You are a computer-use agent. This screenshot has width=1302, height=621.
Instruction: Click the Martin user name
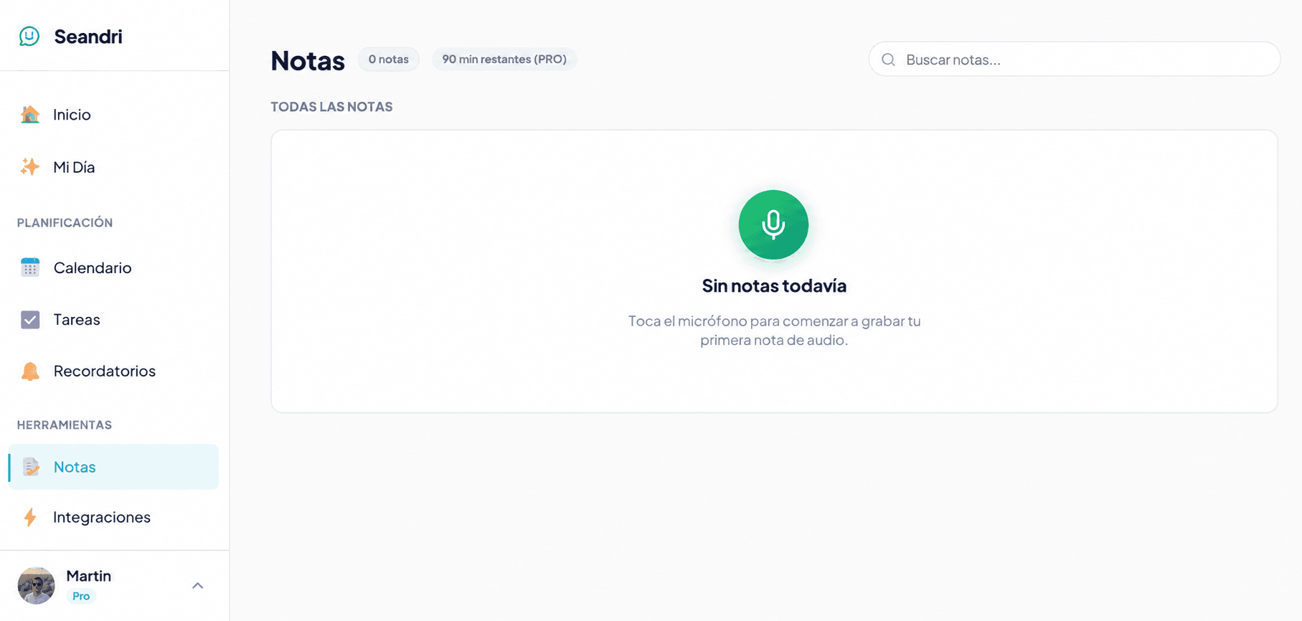pos(88,576)
